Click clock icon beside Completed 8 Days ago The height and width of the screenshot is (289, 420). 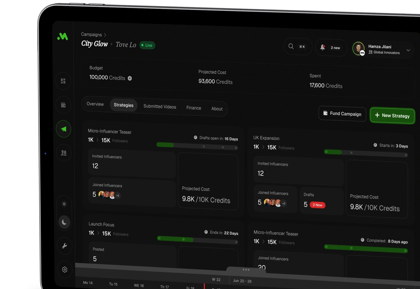[x=362, y=240]
